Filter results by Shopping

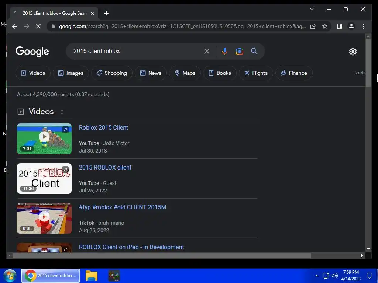tap(111, 73)
